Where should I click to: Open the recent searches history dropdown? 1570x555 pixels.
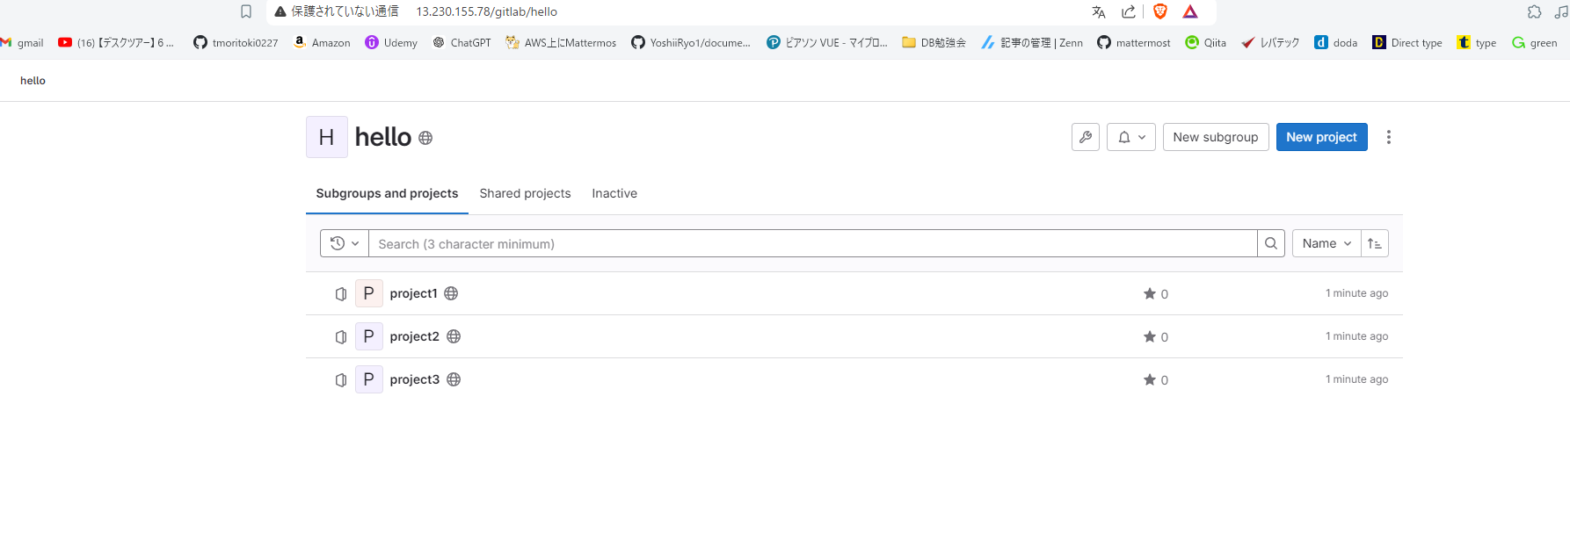pyautogui.click(x=345, y=243)
